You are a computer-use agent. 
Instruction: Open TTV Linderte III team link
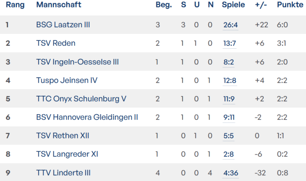coord(63,173)
